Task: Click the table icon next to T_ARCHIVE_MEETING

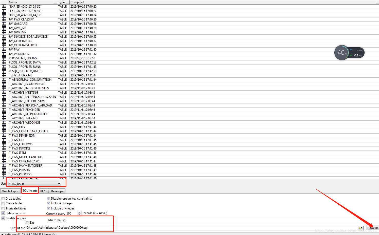Action: point(4,92)
